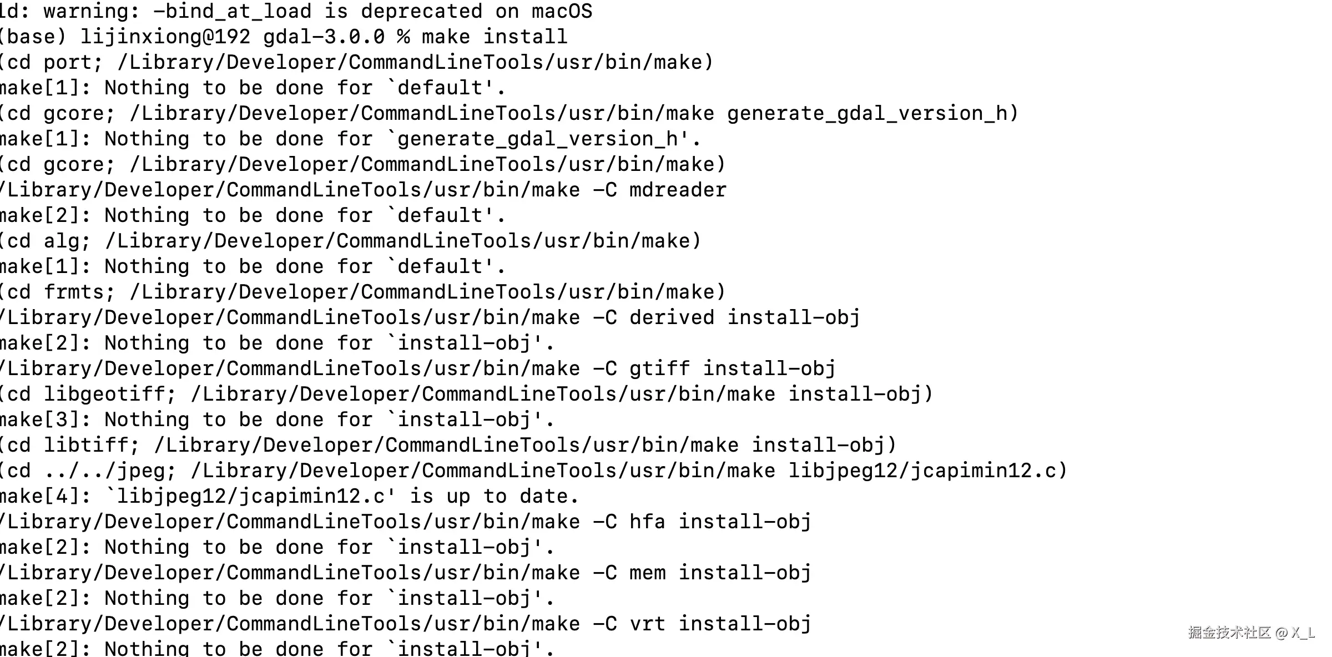Click the "-C gtiff install-obj" line
This screenshot has width=1332, height=657.
[x=417, y=368]
